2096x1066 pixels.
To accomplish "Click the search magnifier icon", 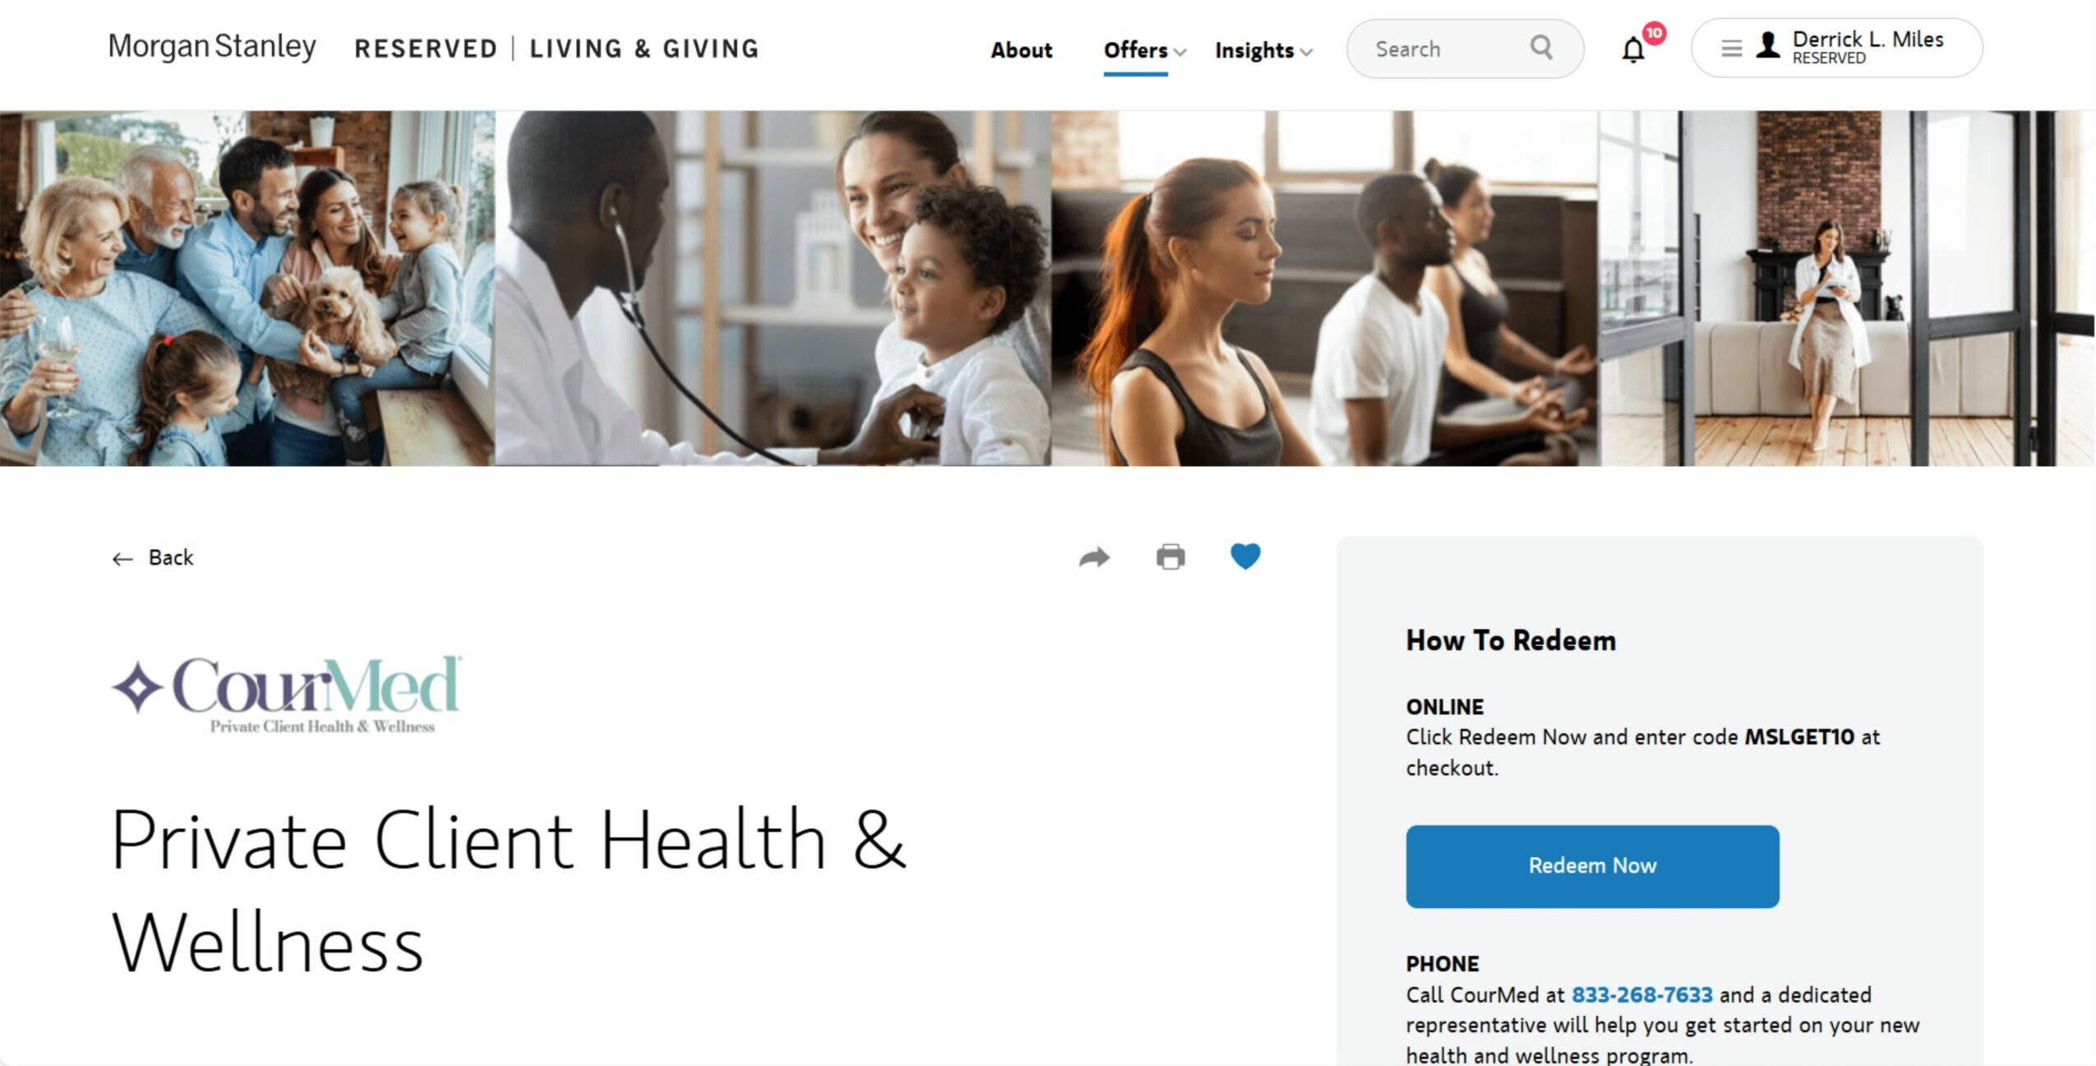I will click(1541, 48).
